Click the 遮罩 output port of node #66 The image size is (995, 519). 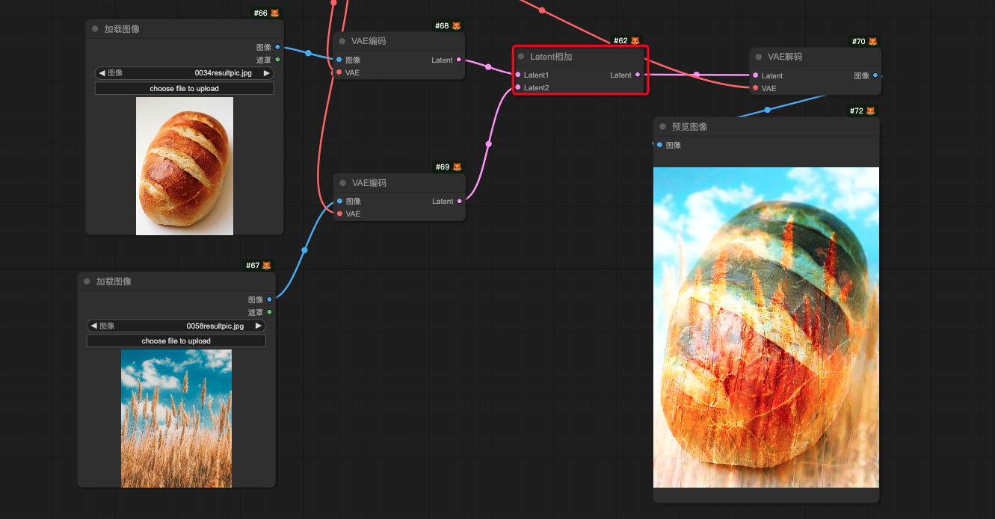(277, 60)
